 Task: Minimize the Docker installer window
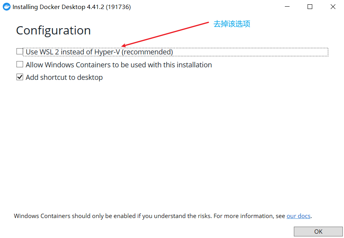[287, 7]
